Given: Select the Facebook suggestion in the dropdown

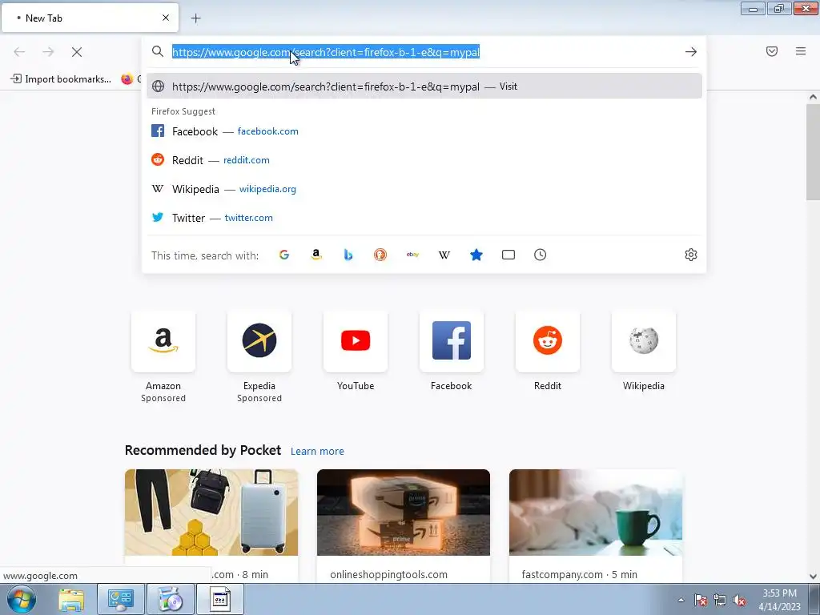Looking at the screenshot, I should coord(424,131).
